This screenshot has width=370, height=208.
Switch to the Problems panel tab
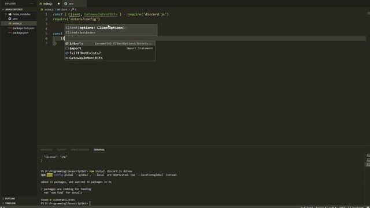click(46, 150)
